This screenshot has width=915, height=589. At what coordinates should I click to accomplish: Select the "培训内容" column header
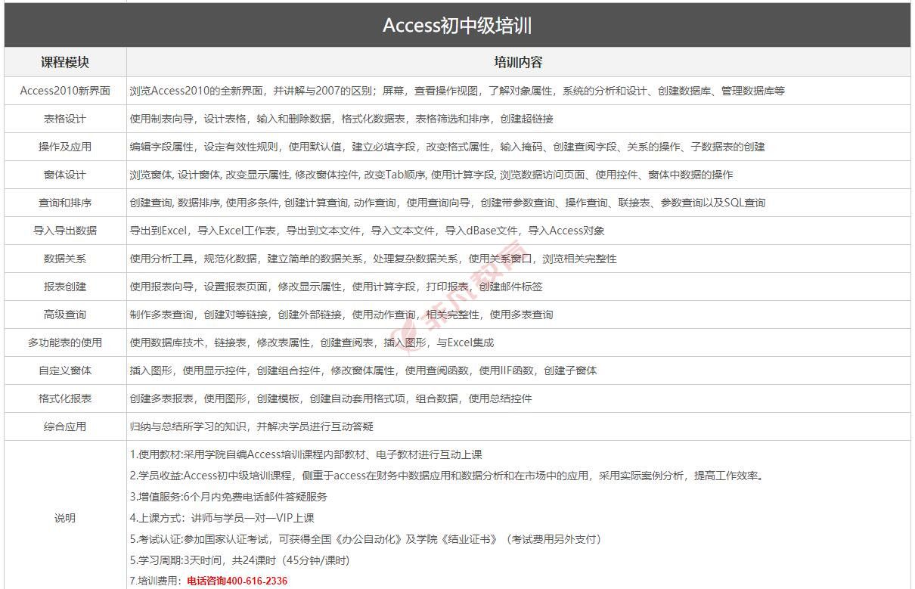coord(518,62)
